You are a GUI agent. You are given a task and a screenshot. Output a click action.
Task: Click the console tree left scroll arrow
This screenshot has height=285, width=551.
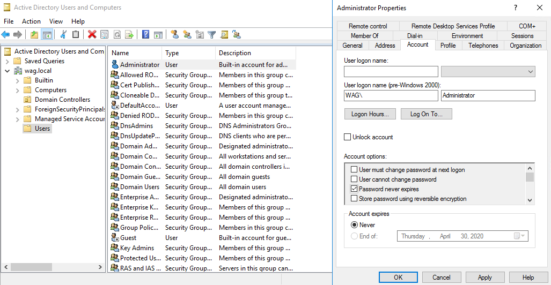pos(5,267)
